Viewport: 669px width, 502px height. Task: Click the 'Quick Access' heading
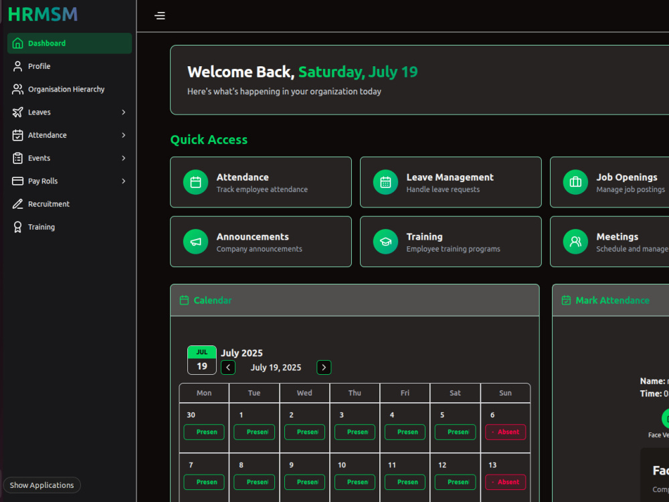click(x=209, y=140)
